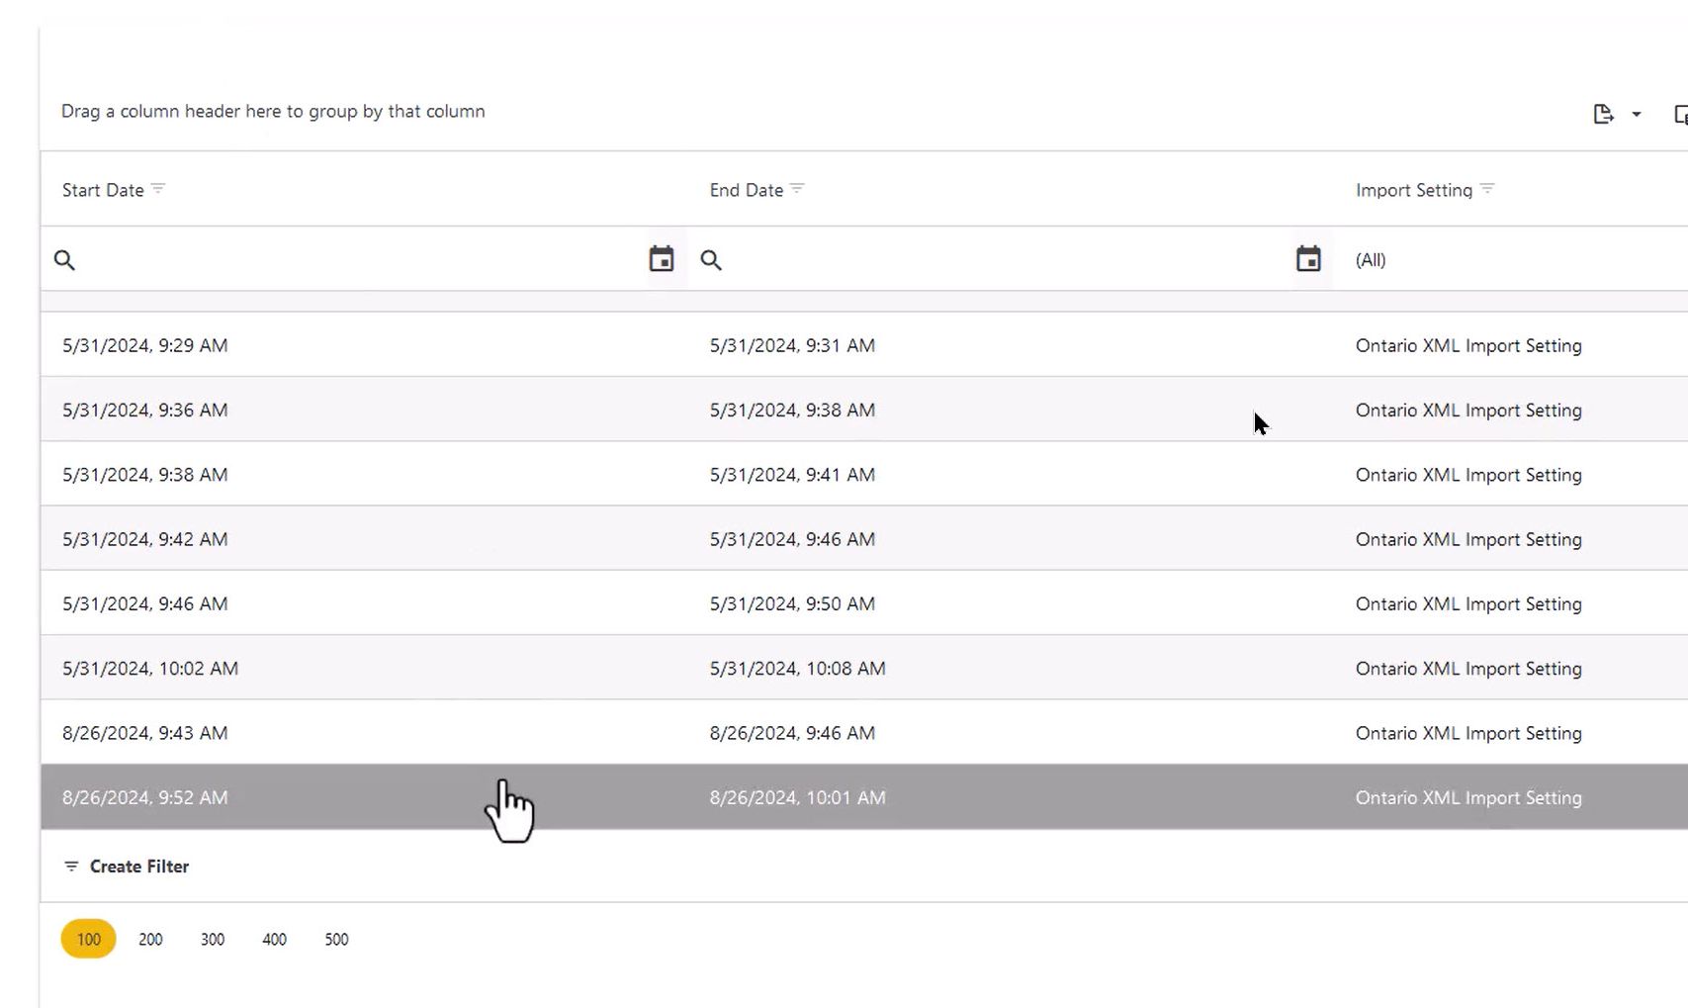Click End Date search operation icon

711,260
